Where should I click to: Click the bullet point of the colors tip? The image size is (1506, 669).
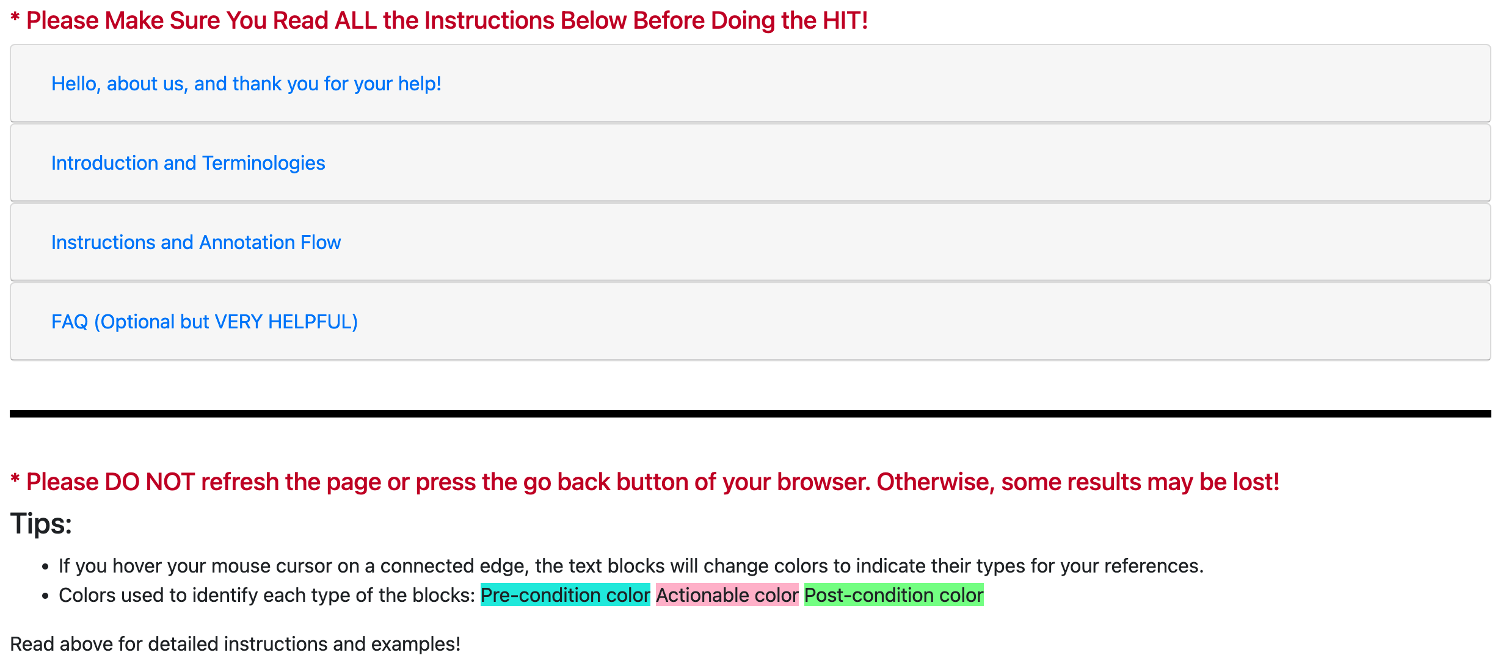click(45, 596)
